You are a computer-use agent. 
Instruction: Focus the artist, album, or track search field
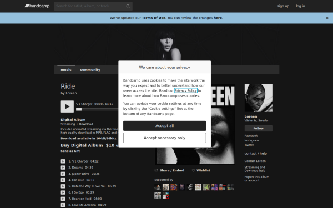[x=93, y=6]
